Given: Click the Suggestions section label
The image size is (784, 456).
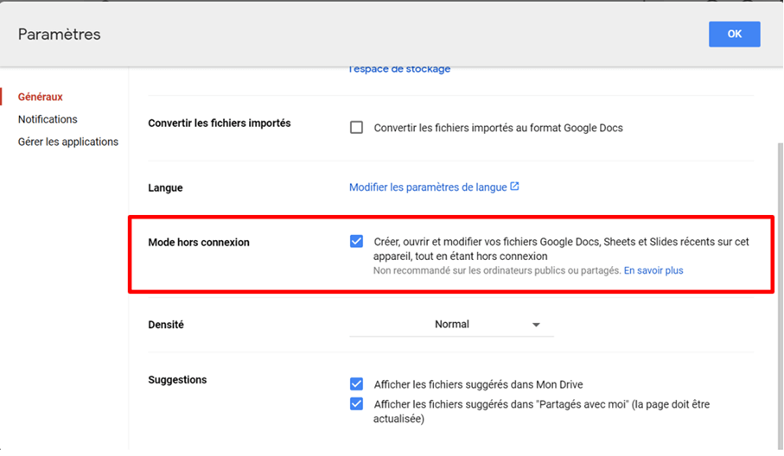Looking at the screenshot, I should pyautogui.click(x=177, y=380).
